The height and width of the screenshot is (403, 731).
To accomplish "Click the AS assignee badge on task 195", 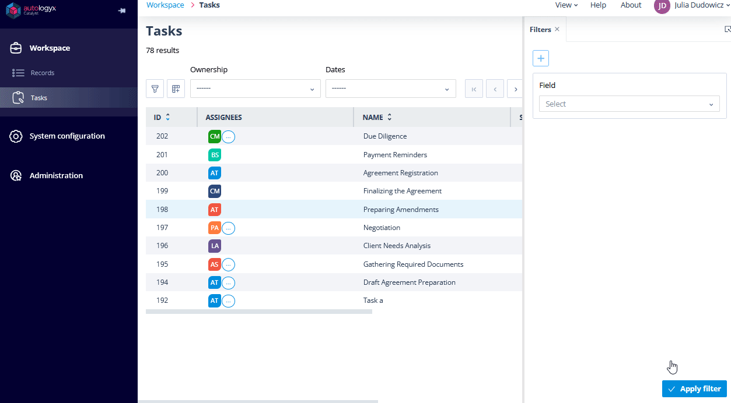I will [215, 264].
